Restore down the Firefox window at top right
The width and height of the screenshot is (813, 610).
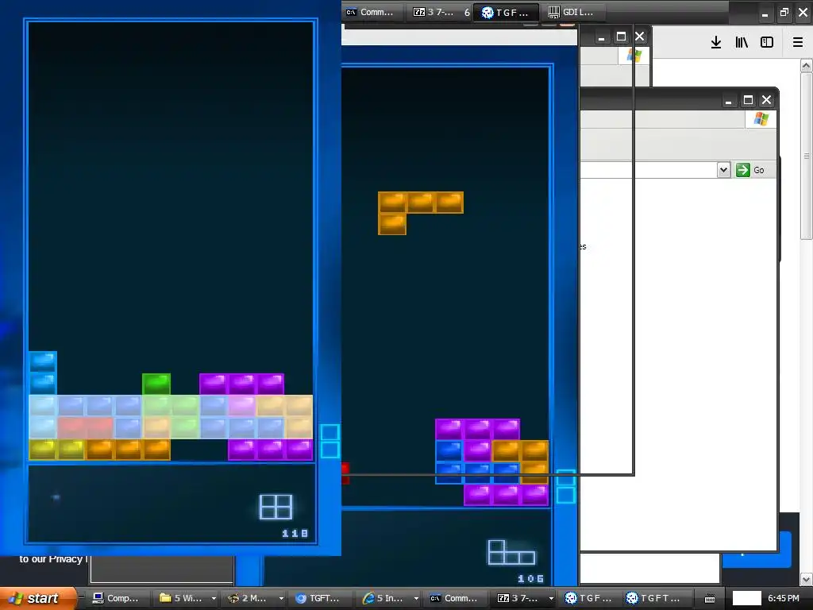click(784, 13)
